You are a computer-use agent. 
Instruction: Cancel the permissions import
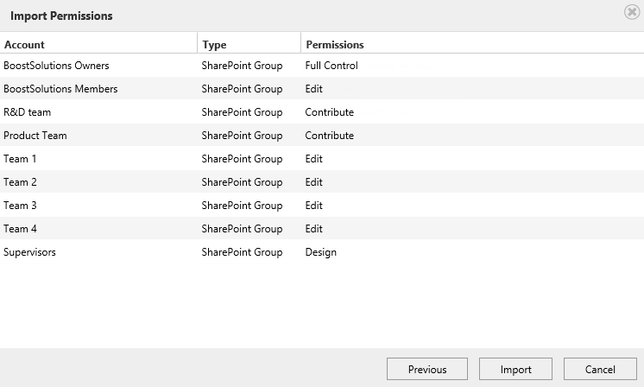[600, 369]
